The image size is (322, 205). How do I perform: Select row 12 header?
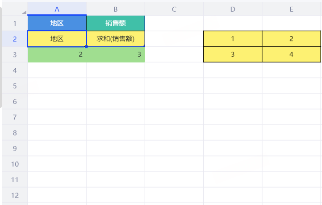pos(15,195)
